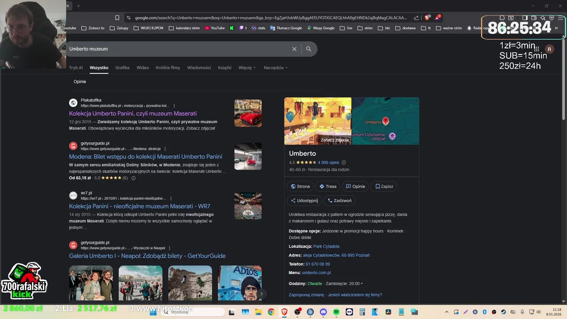Click the browser address bar URL
The image size is (567, 319).
point(271,18)
